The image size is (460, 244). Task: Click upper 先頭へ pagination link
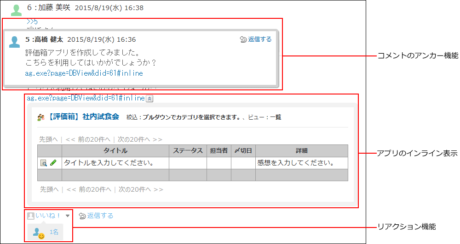click(48, 139)
